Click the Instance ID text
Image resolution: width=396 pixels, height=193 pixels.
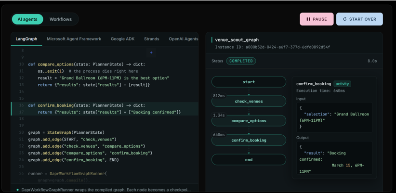pyautogui.click(x=273, y=47)
